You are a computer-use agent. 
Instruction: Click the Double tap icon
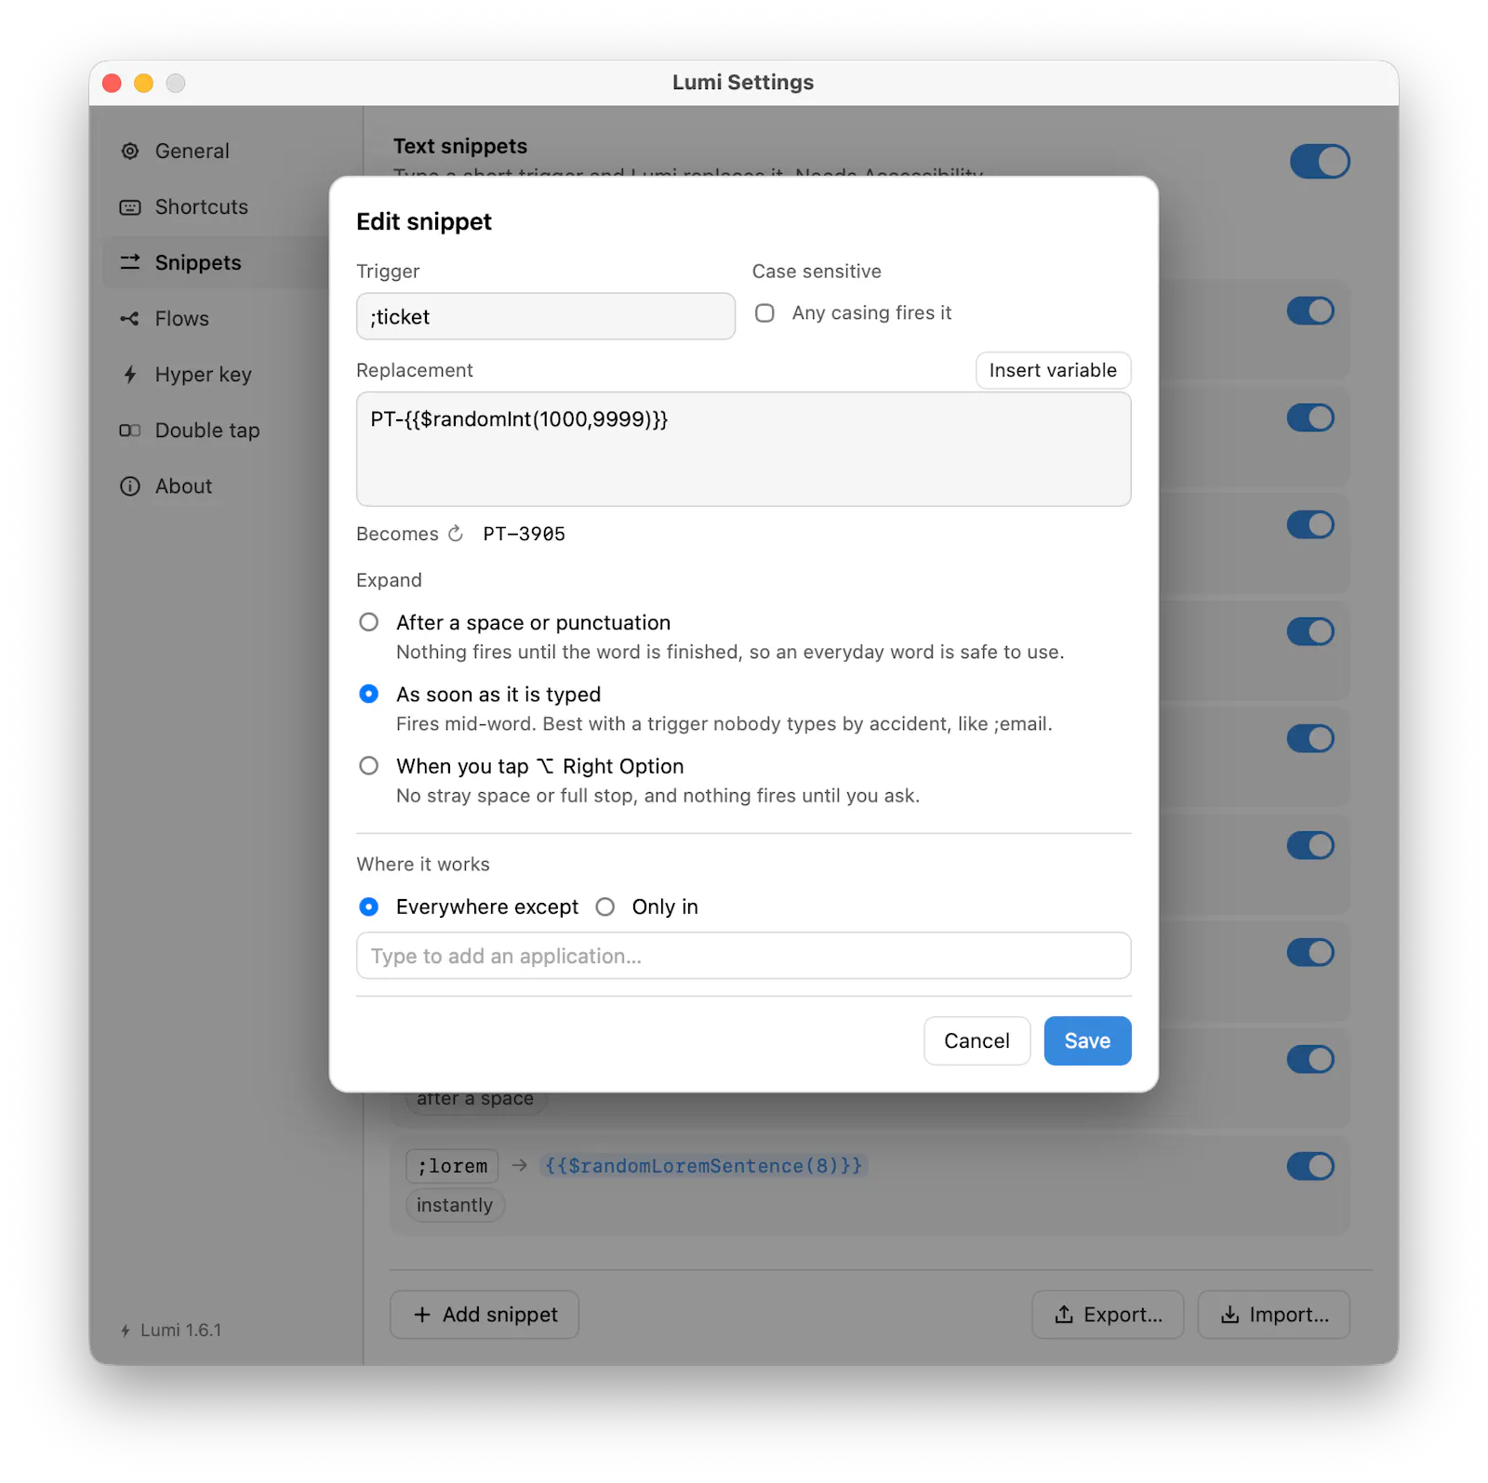pos(130,430)
